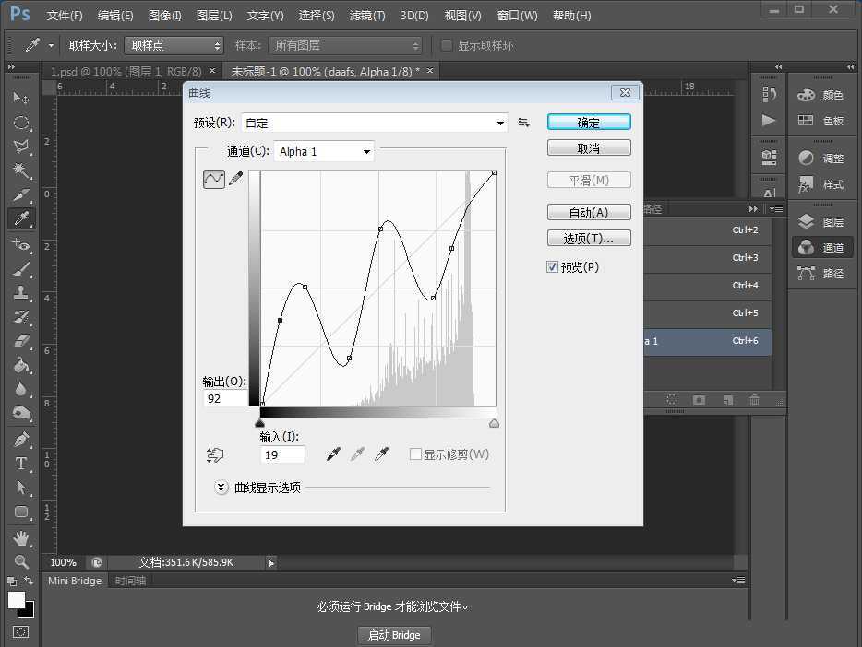Select the Hand tool
The height and width of the screenshot is (647, 862).
20,538
